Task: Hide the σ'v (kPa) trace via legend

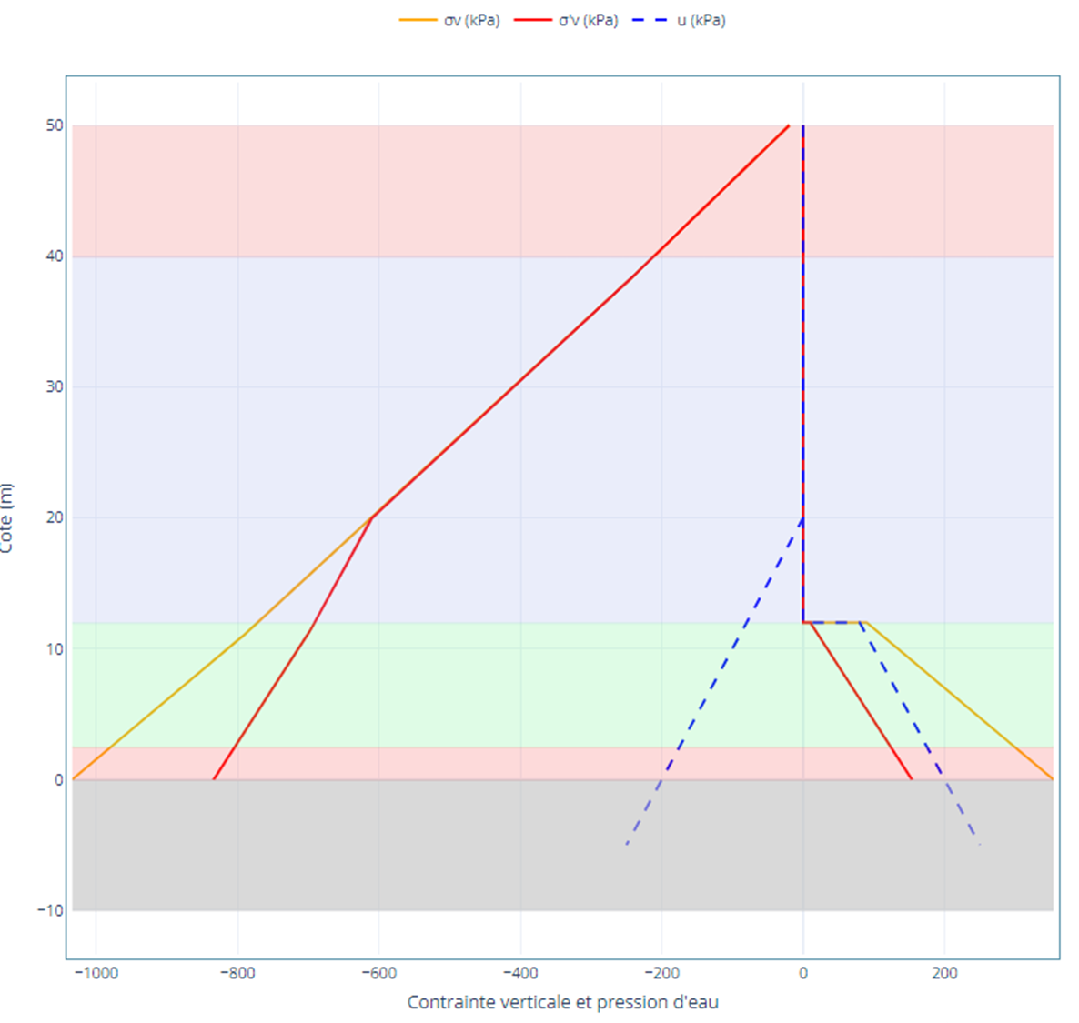Action: (588, 20)
